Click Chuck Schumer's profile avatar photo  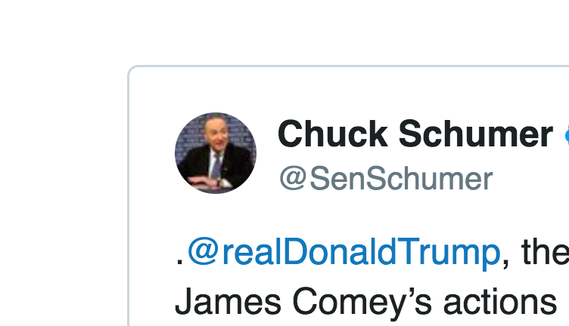point(215,153)
